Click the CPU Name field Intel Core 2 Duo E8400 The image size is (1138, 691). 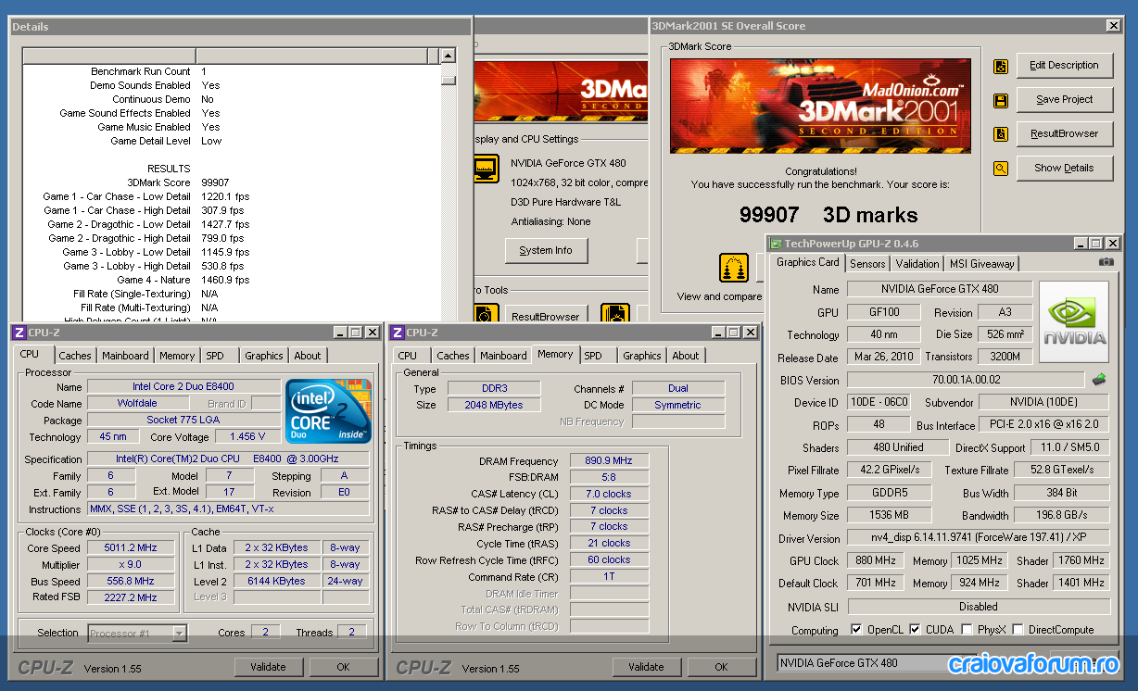[183, 387]
